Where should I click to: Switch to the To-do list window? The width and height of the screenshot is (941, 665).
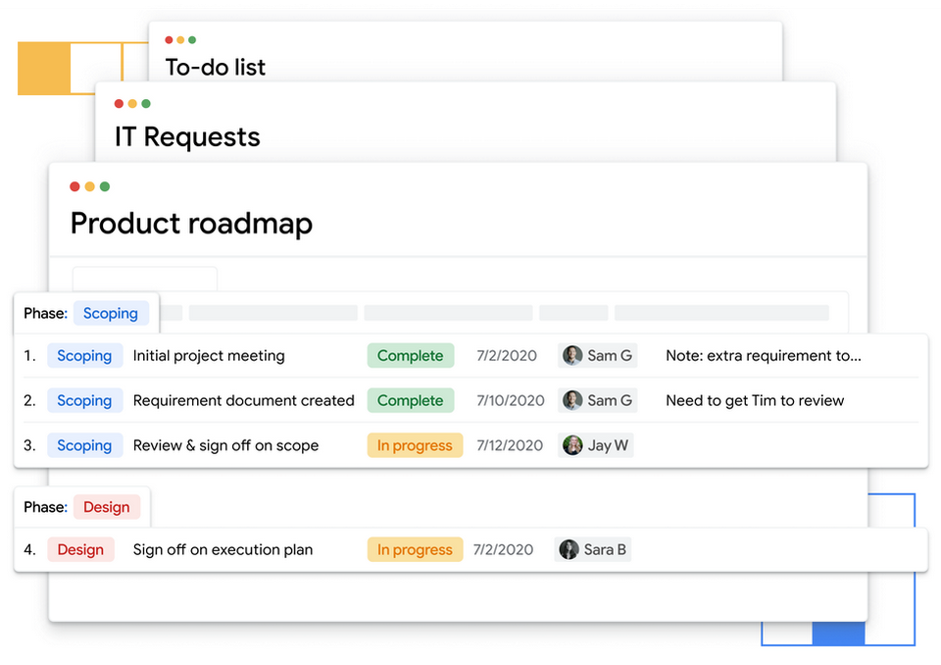click(x=216, y=67)
